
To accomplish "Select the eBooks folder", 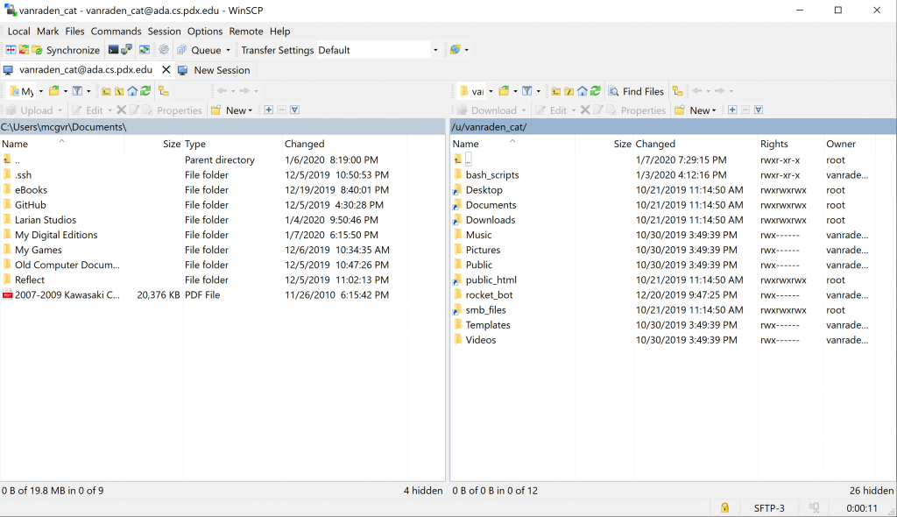I will (x=31, y=190).
